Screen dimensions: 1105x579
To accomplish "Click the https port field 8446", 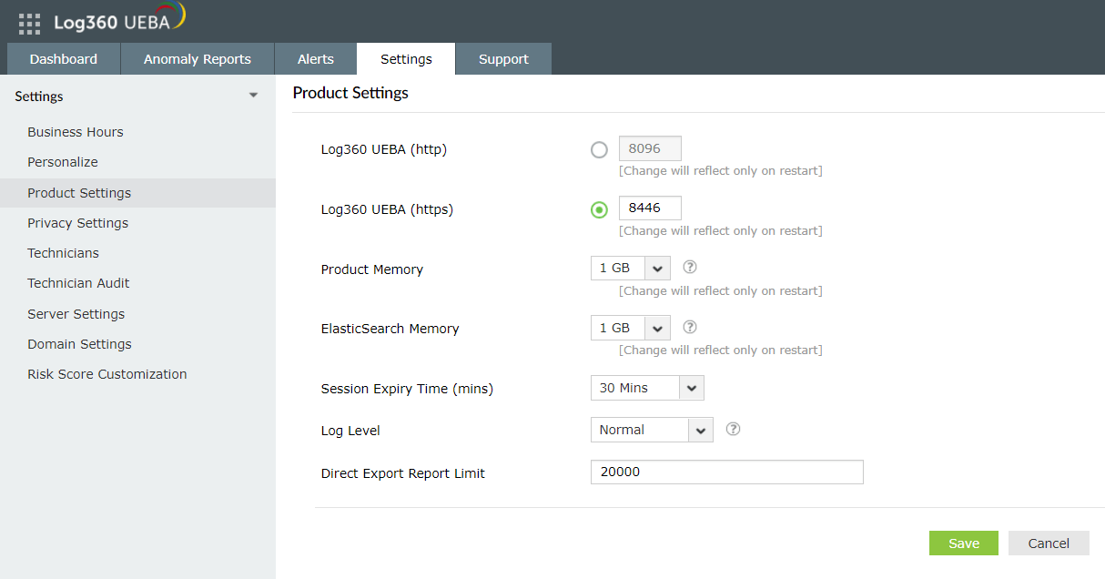I will 650,208.
